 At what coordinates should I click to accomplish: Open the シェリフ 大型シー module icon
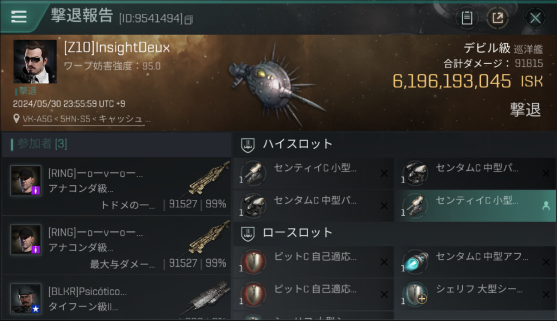pos(415,294)
